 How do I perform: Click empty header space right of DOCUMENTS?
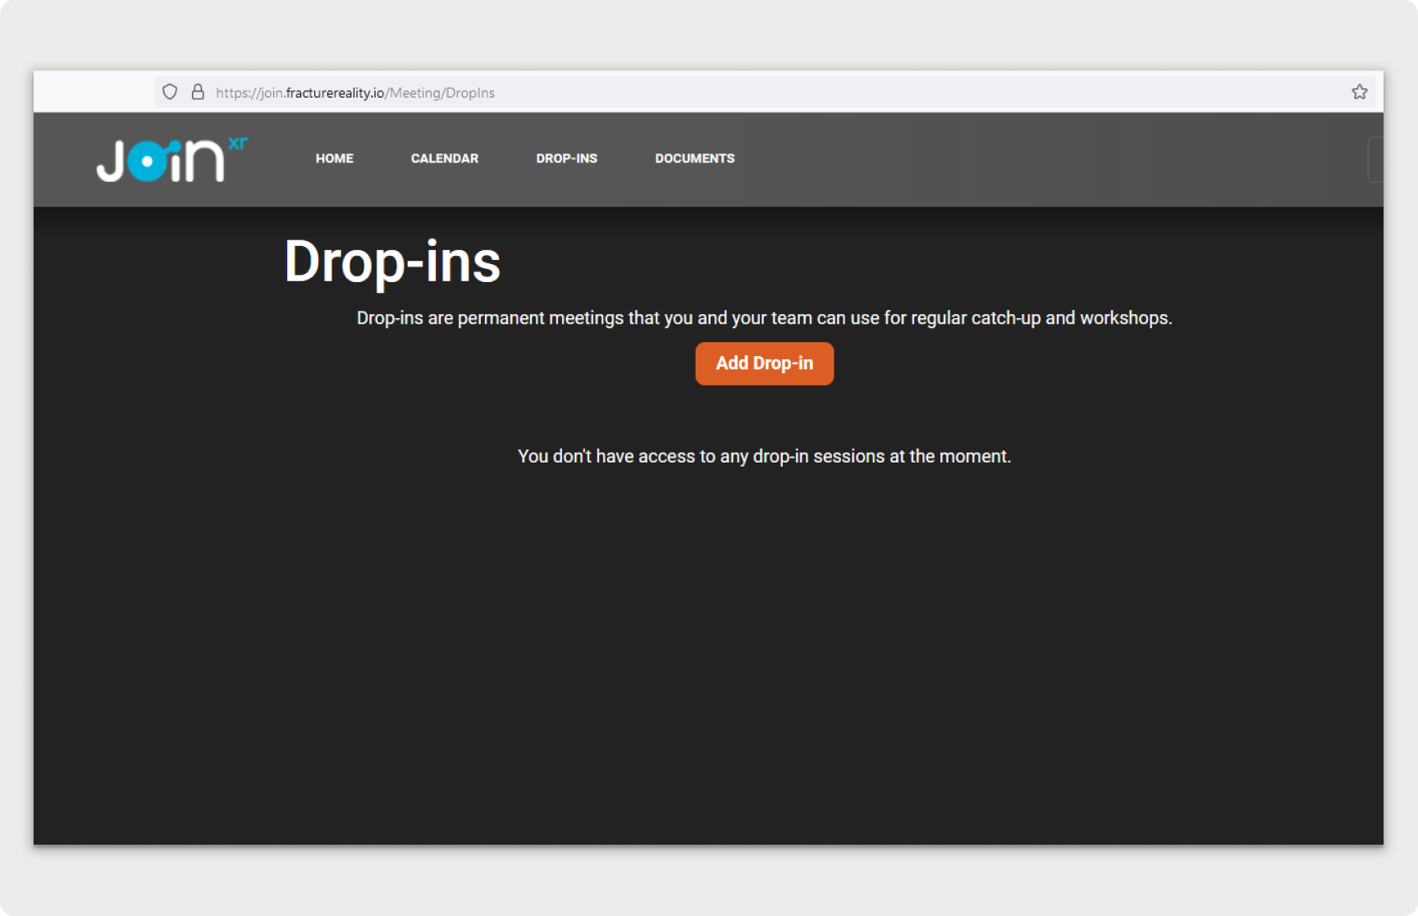(x=1026, y=159)
